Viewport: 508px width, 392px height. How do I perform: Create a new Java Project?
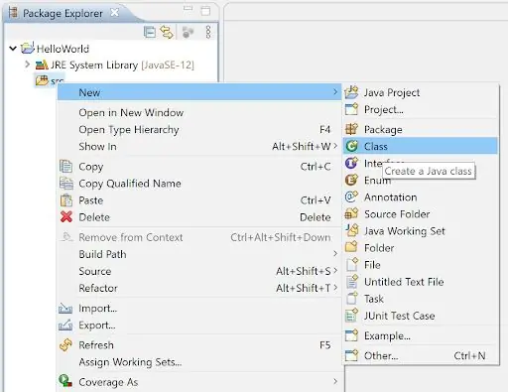tap(421, 92)
